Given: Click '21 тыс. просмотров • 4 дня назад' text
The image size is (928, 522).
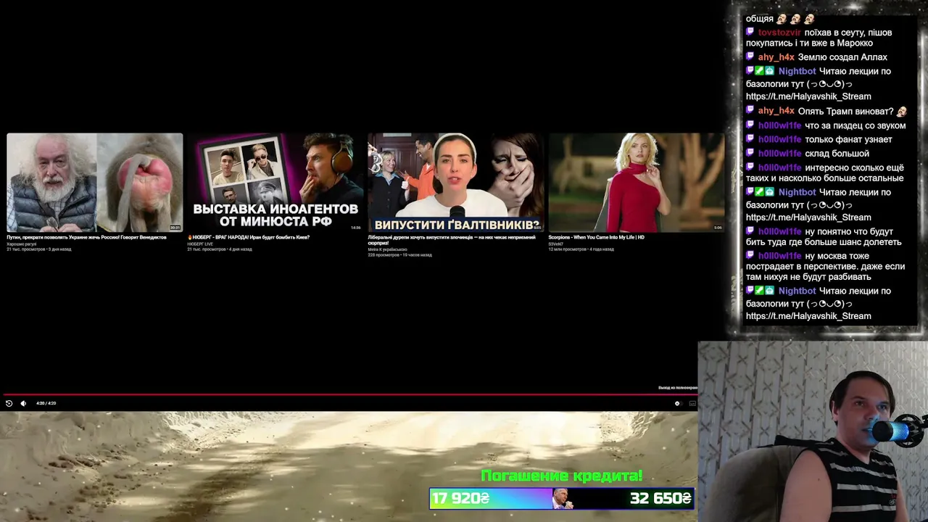Looking at the screenshot, I should (x=219, y=249).
